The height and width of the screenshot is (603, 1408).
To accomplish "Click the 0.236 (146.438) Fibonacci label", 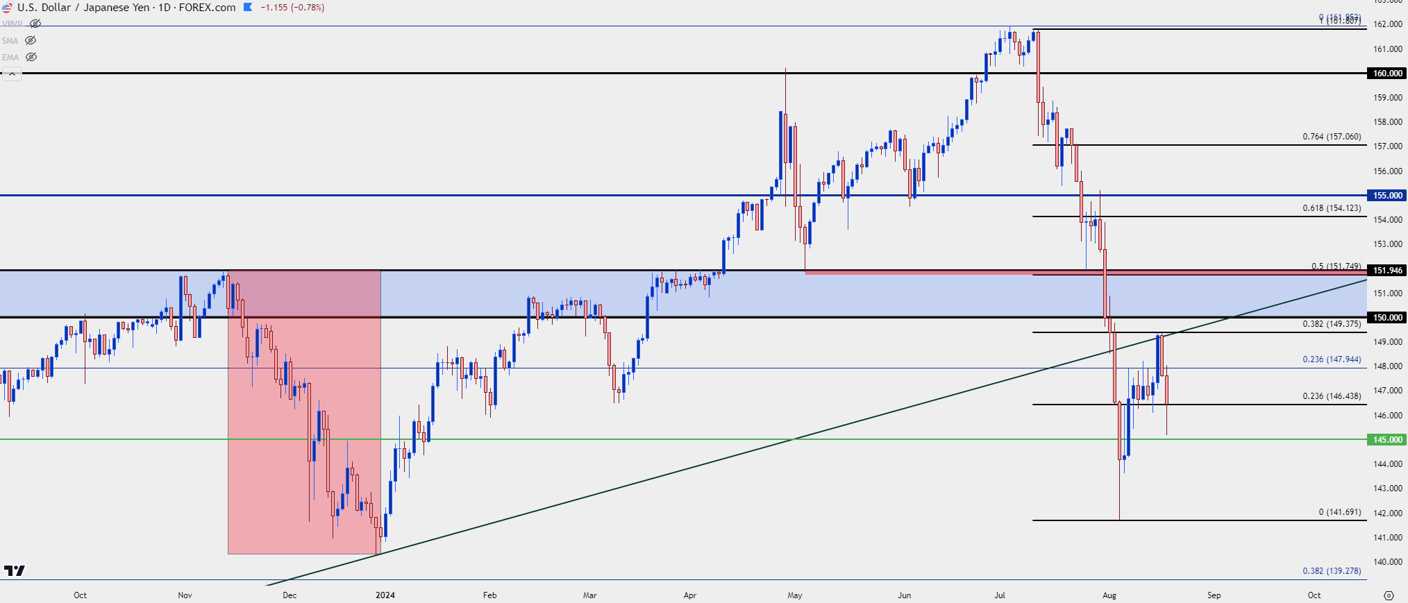I will tap(1332, 396).
